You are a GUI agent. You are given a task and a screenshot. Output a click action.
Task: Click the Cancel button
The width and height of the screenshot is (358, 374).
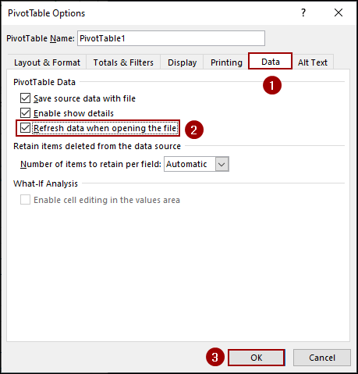[x=322, y=358]
